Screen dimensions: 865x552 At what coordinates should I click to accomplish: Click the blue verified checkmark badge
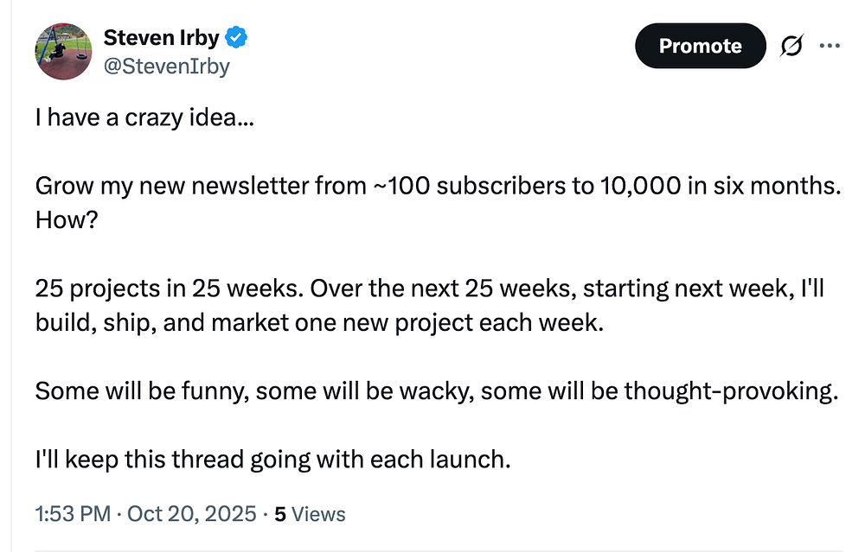coord(236,38)
